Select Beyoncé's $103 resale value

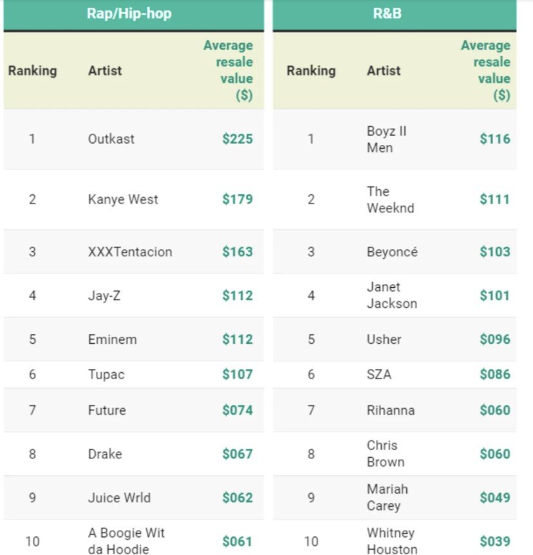click(x=495, y=252)
